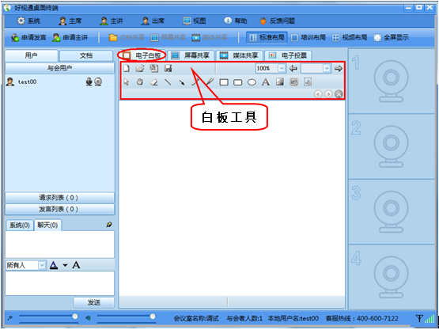Select the ellipse shape tool
The width and height of the screenshot is (439, 330).
pyautogui.click(x=252, y=82)
